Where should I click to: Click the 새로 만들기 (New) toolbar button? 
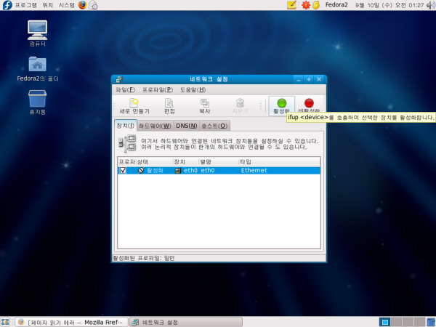[x=134, y=106]
